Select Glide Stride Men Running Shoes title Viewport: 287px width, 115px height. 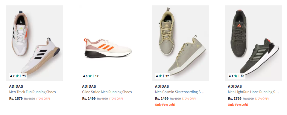107,92
